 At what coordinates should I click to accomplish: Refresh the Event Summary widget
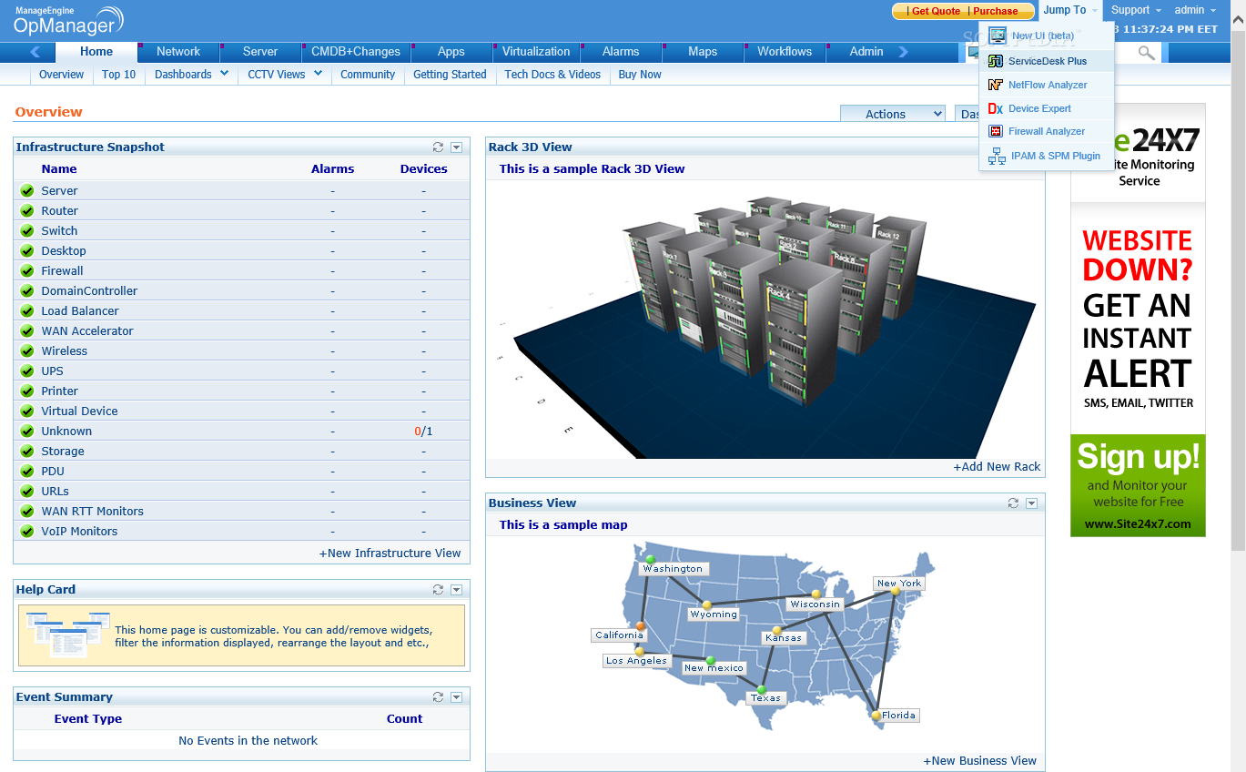tap(438, 696)
